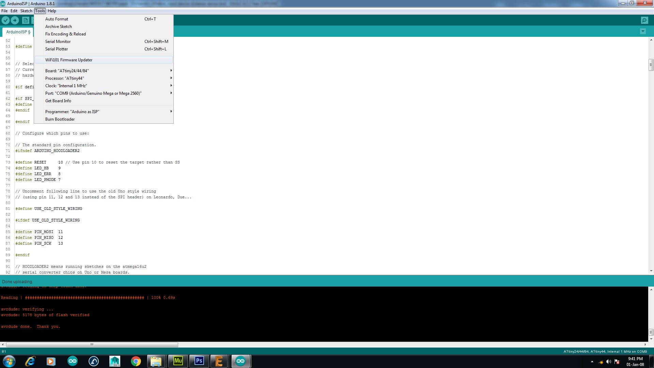This screenshot has height=368, width=654.
Task: Launch Maya from the taskbar
Action: (x=115, y=361)
